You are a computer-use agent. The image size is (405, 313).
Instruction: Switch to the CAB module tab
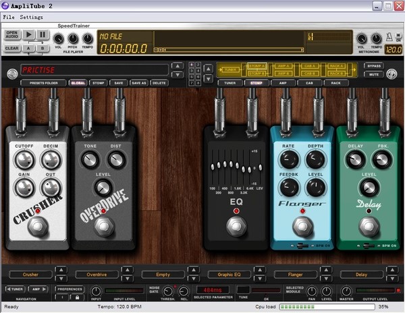point(309,83)
